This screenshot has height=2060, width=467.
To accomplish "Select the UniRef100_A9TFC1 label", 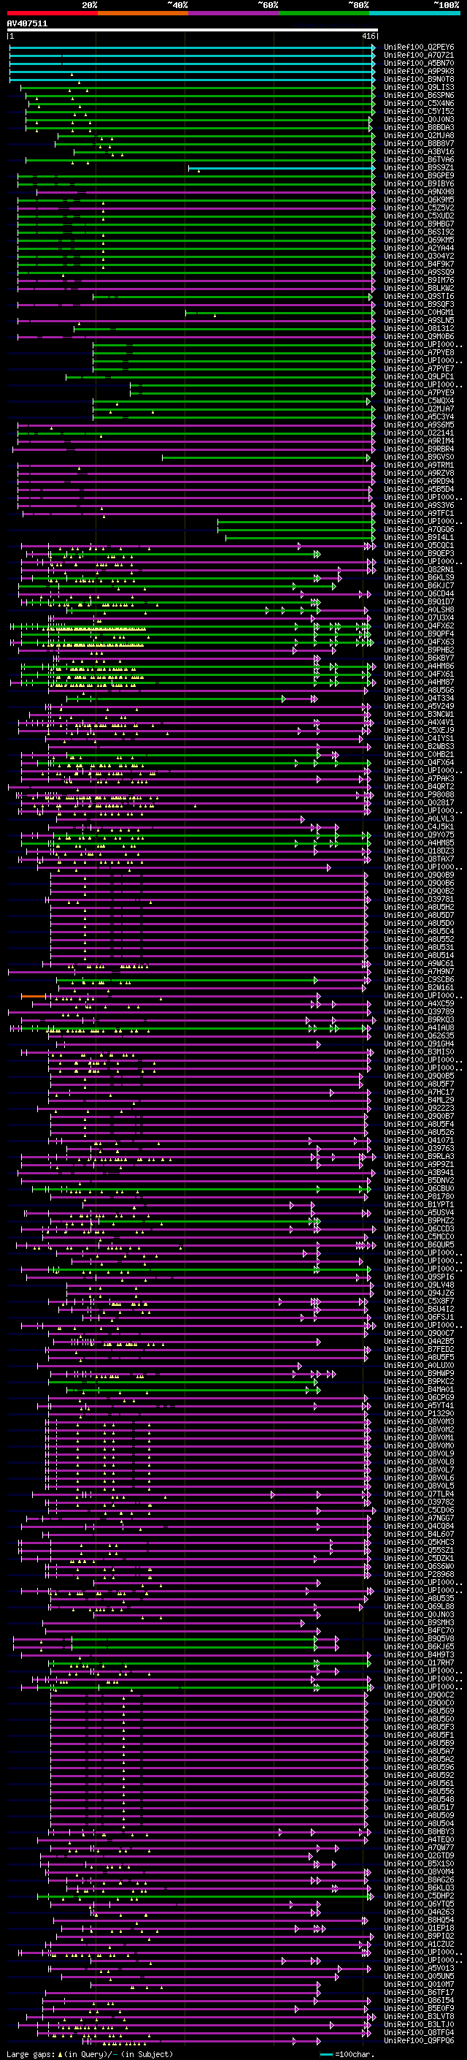I will click(x=419, y=514).
